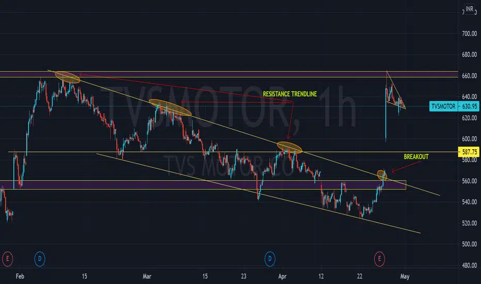Click the 520.00 price axis label
The width and height of the screenshot is (481, 284).
(469, 223)
